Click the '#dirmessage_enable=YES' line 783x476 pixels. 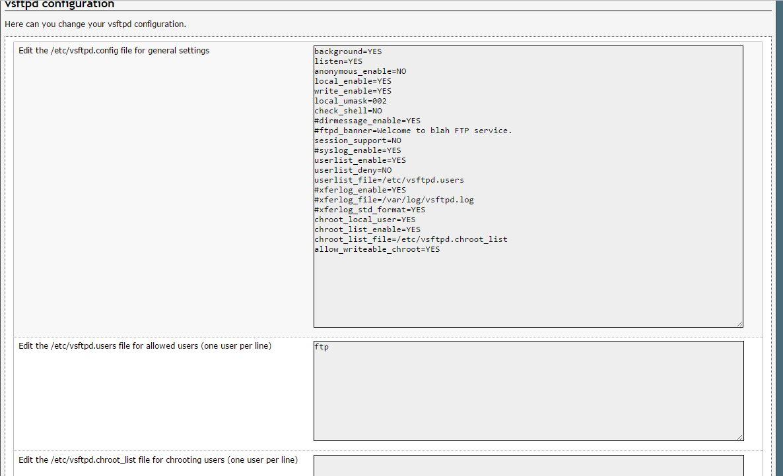(368, 121)
